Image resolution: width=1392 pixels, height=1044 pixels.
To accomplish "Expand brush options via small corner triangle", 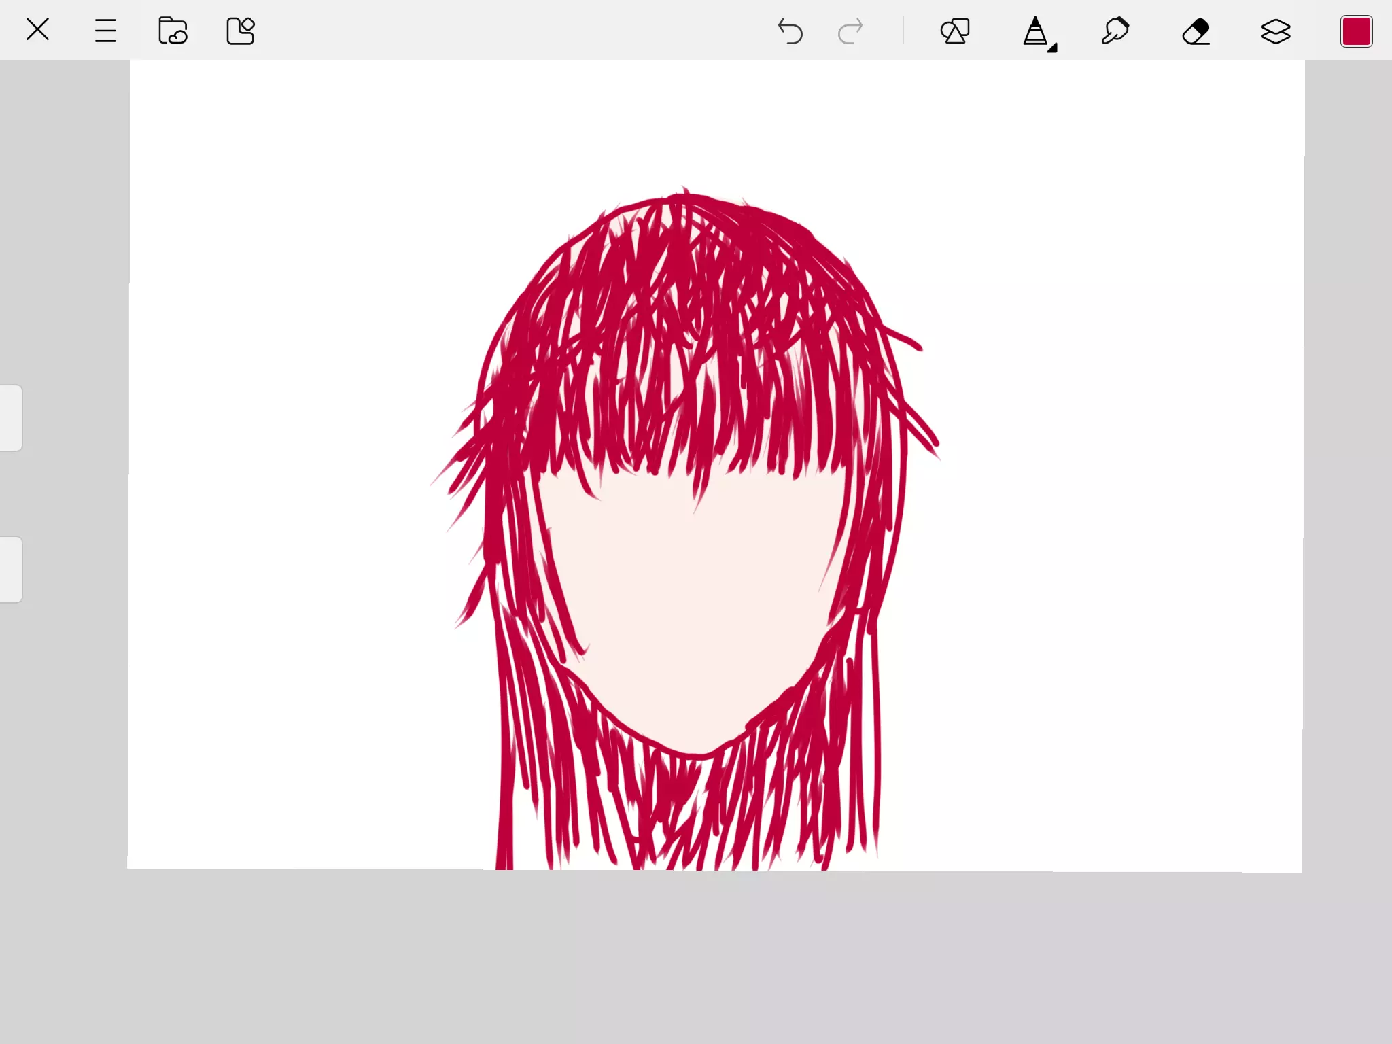I will [1052, 48].
